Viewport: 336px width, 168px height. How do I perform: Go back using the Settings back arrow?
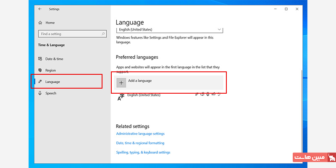40,9
